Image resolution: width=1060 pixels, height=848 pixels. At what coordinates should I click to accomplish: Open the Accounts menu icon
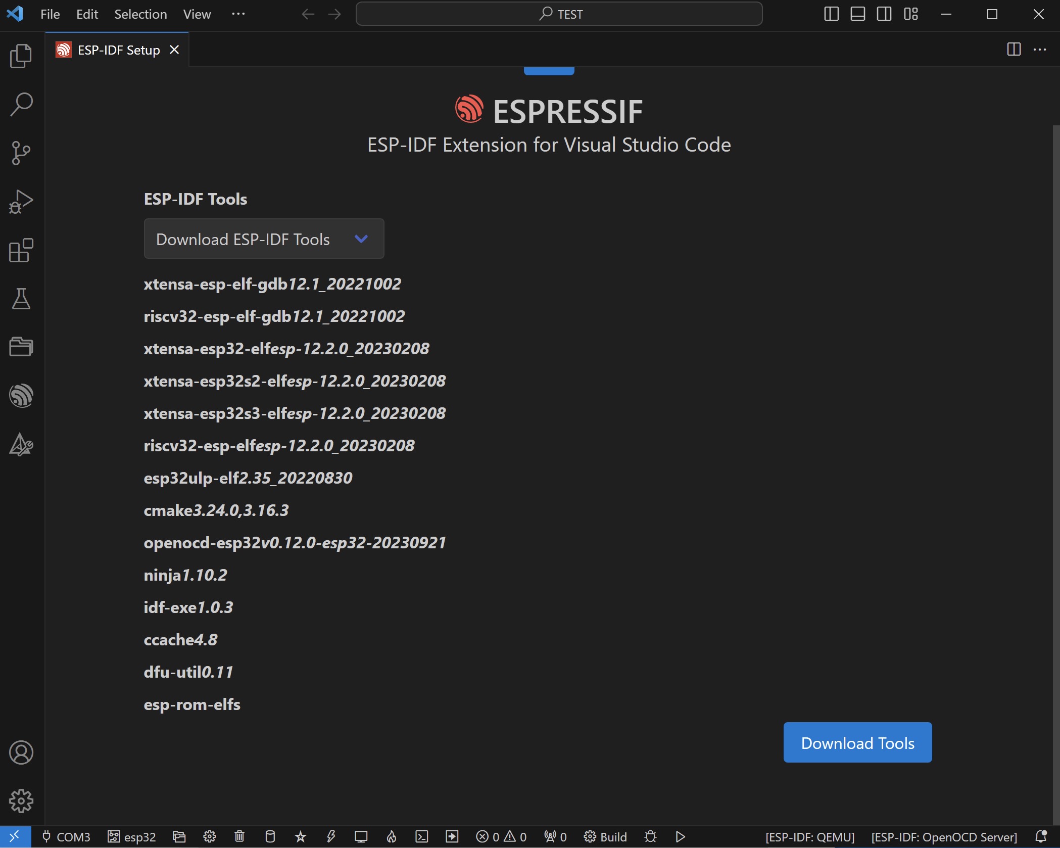21,752
